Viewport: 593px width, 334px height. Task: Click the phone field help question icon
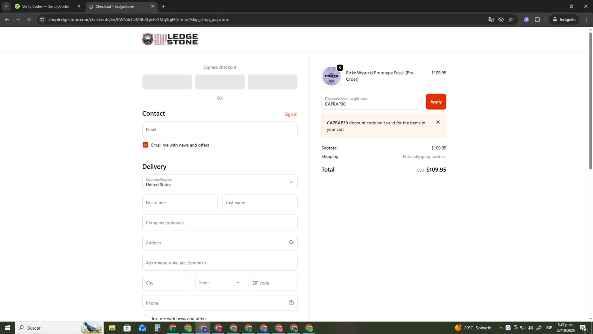[x=291, y=303]
